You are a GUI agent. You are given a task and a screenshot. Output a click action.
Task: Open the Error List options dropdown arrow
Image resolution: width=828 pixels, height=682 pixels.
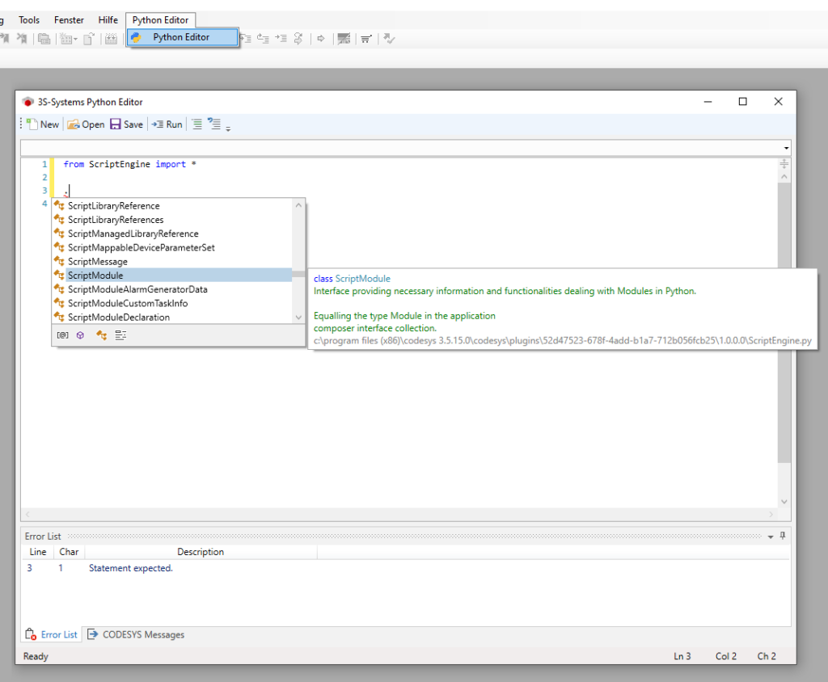(x=770, y=536)
